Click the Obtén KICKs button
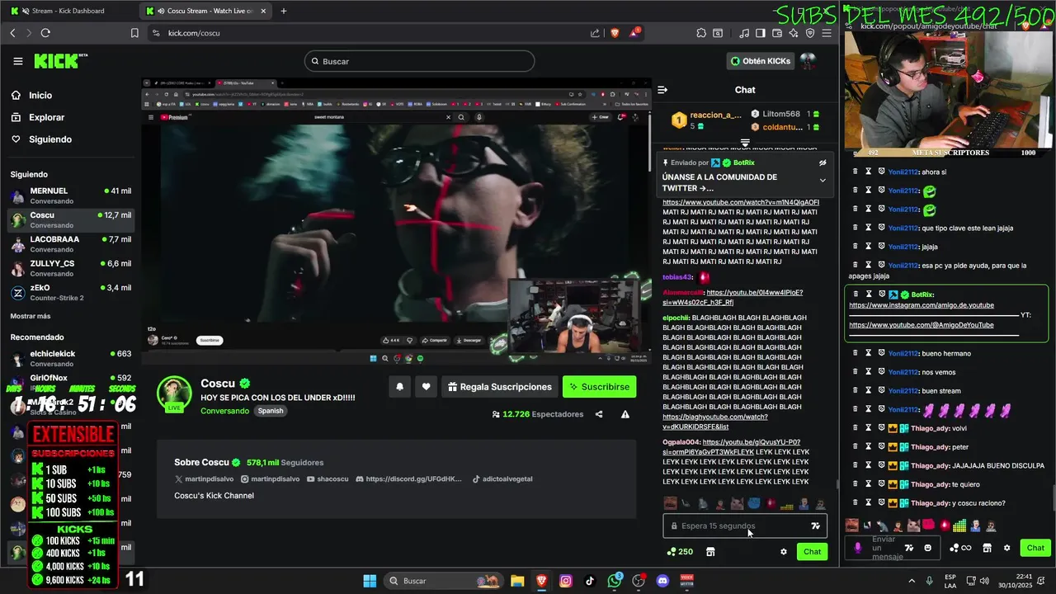Screen dimensions: 1056x594 [760, 61]
